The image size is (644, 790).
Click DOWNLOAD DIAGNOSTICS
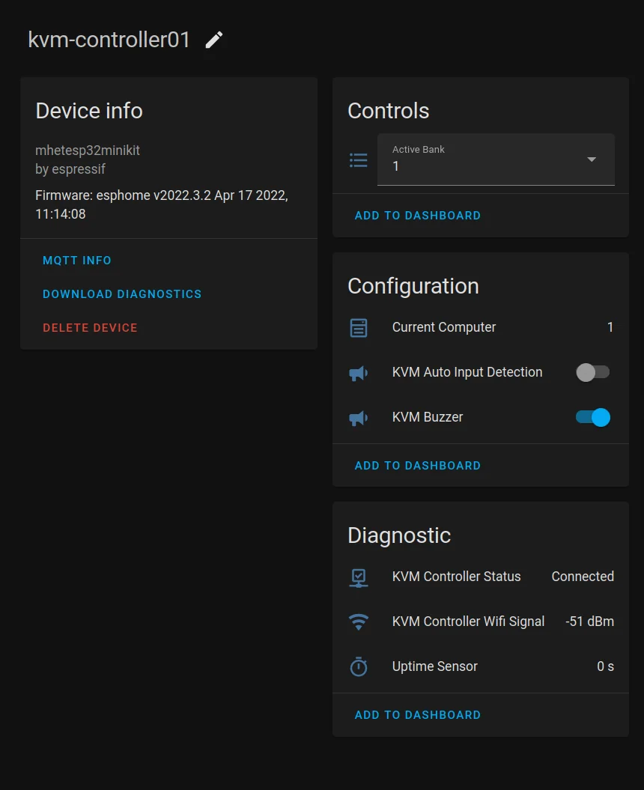[x=122, y=294]
